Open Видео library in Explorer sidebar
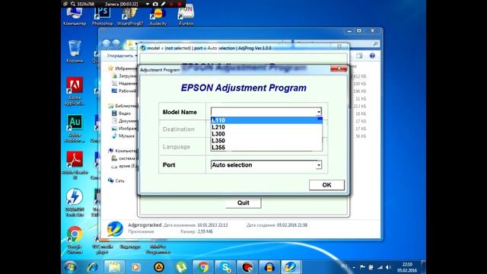487x274 pixels. coord(121,113)
